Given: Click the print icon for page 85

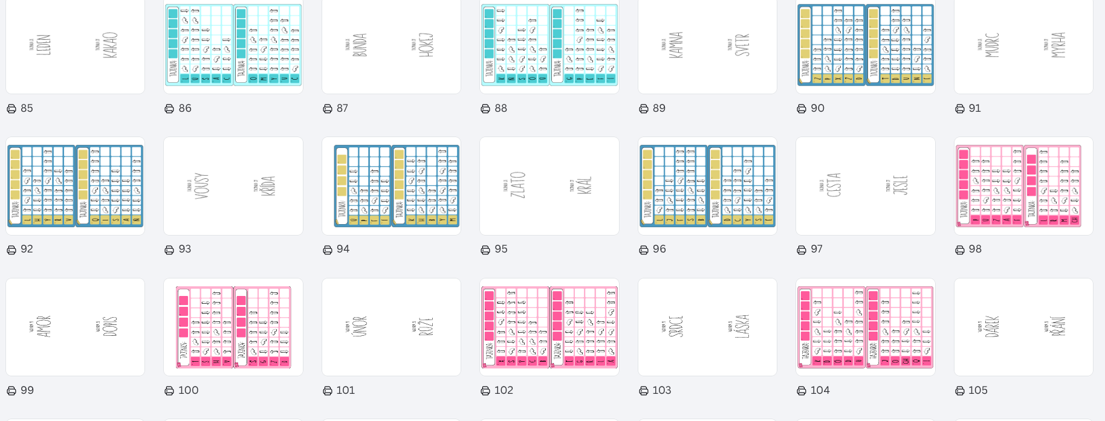Looking at the screenshot, I should [11, 109].
